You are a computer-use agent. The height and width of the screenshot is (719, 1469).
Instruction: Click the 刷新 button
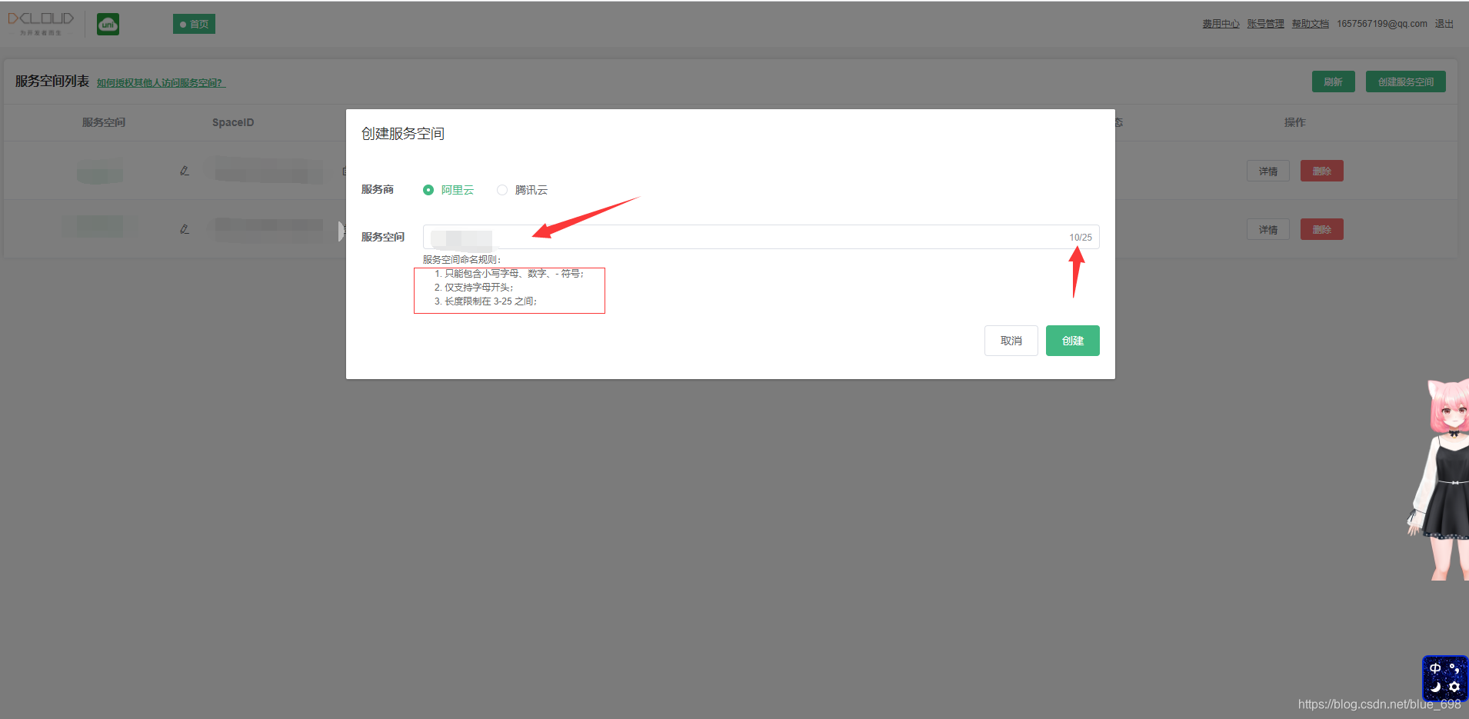[x=1334, y=82]
